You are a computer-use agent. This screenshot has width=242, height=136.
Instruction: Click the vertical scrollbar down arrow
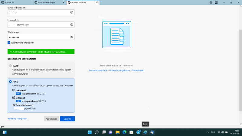[x=240, y=124]
